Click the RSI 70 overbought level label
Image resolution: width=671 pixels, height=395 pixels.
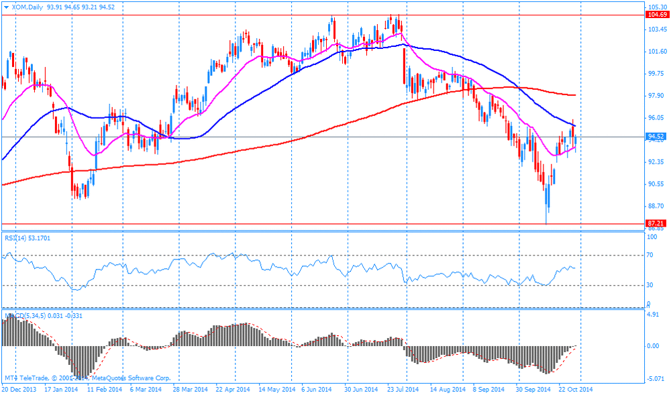coord(650,256)
